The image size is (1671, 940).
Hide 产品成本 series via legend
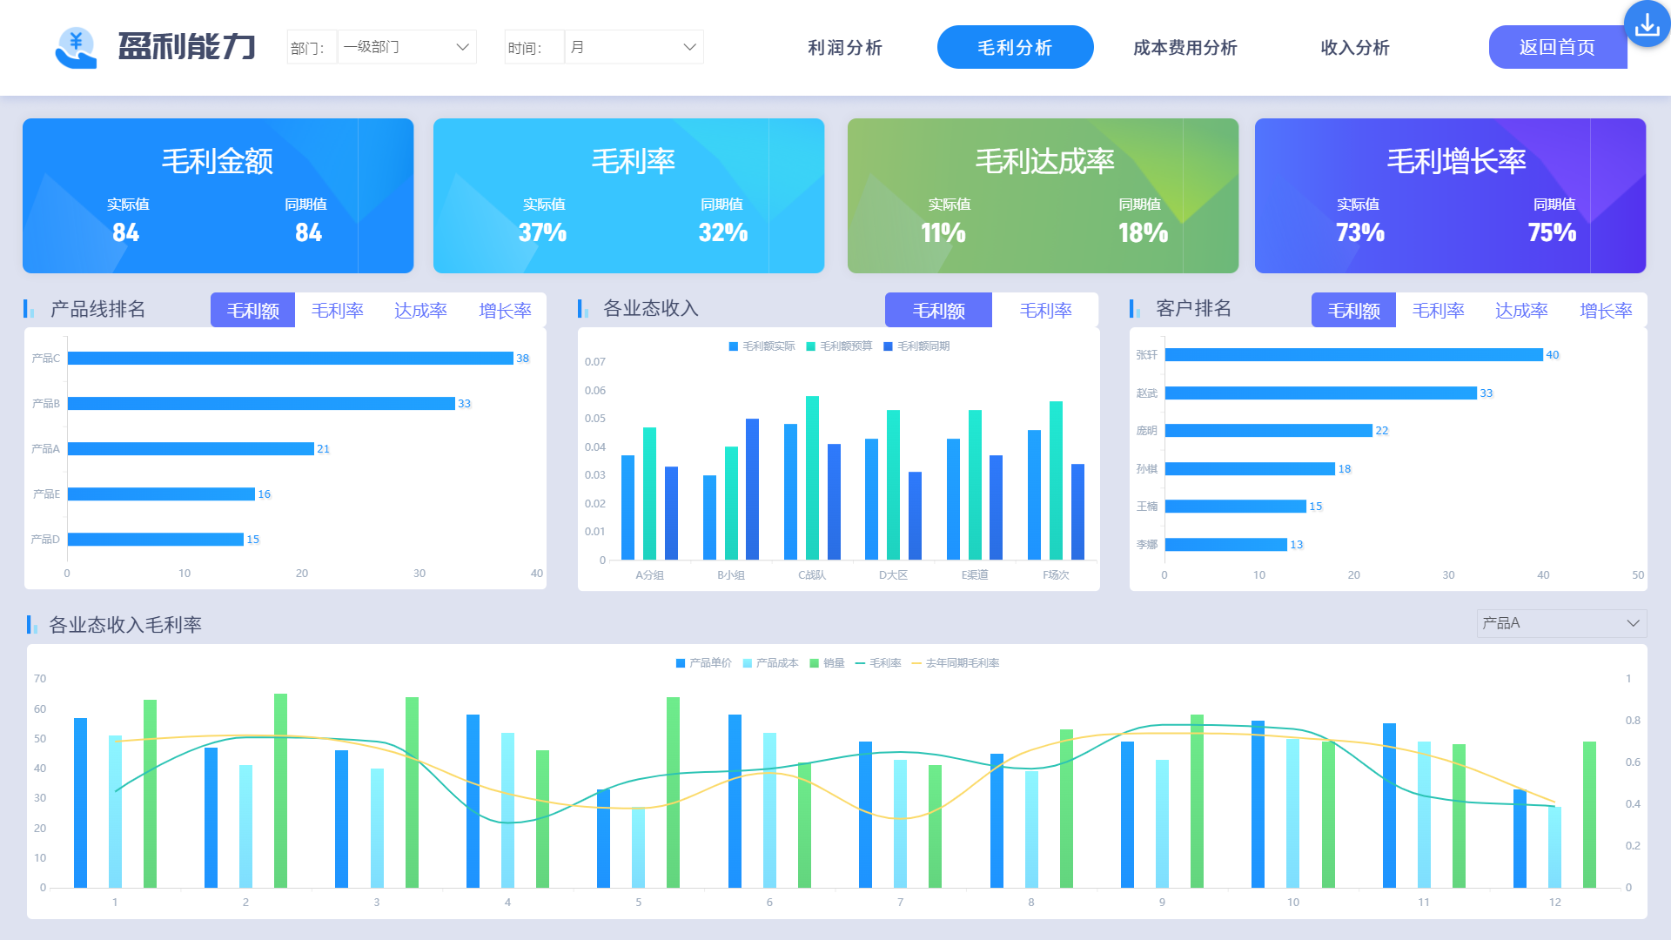748,663
